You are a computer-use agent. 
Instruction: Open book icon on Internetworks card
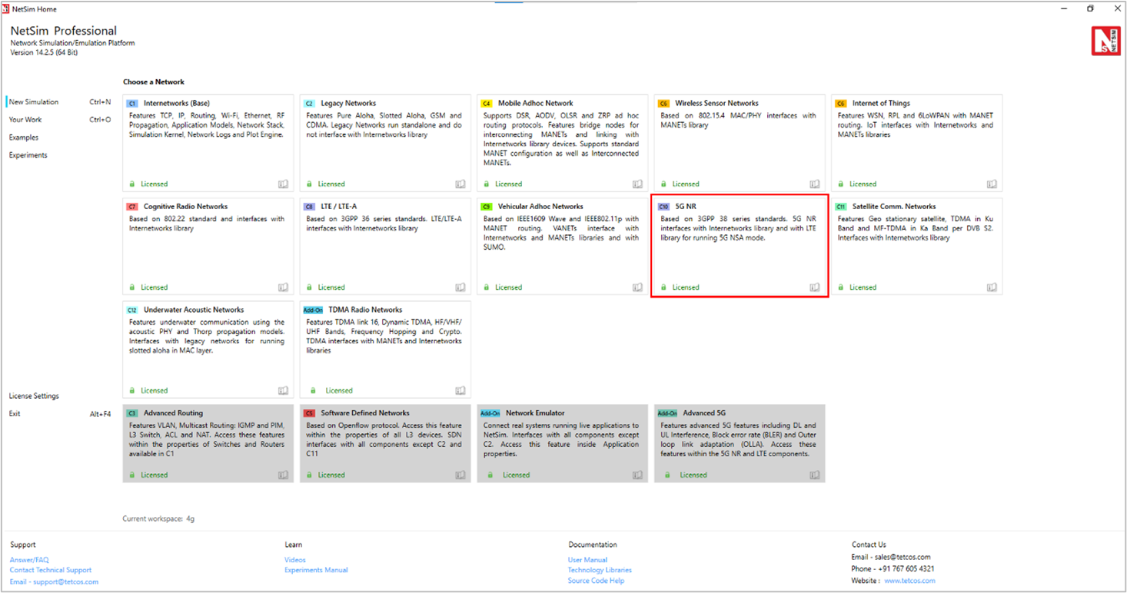point(283,184)
